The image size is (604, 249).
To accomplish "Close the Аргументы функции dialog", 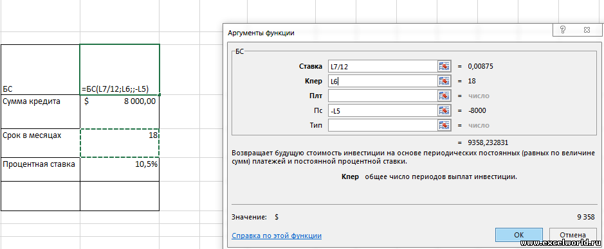I will click(587, 30).
